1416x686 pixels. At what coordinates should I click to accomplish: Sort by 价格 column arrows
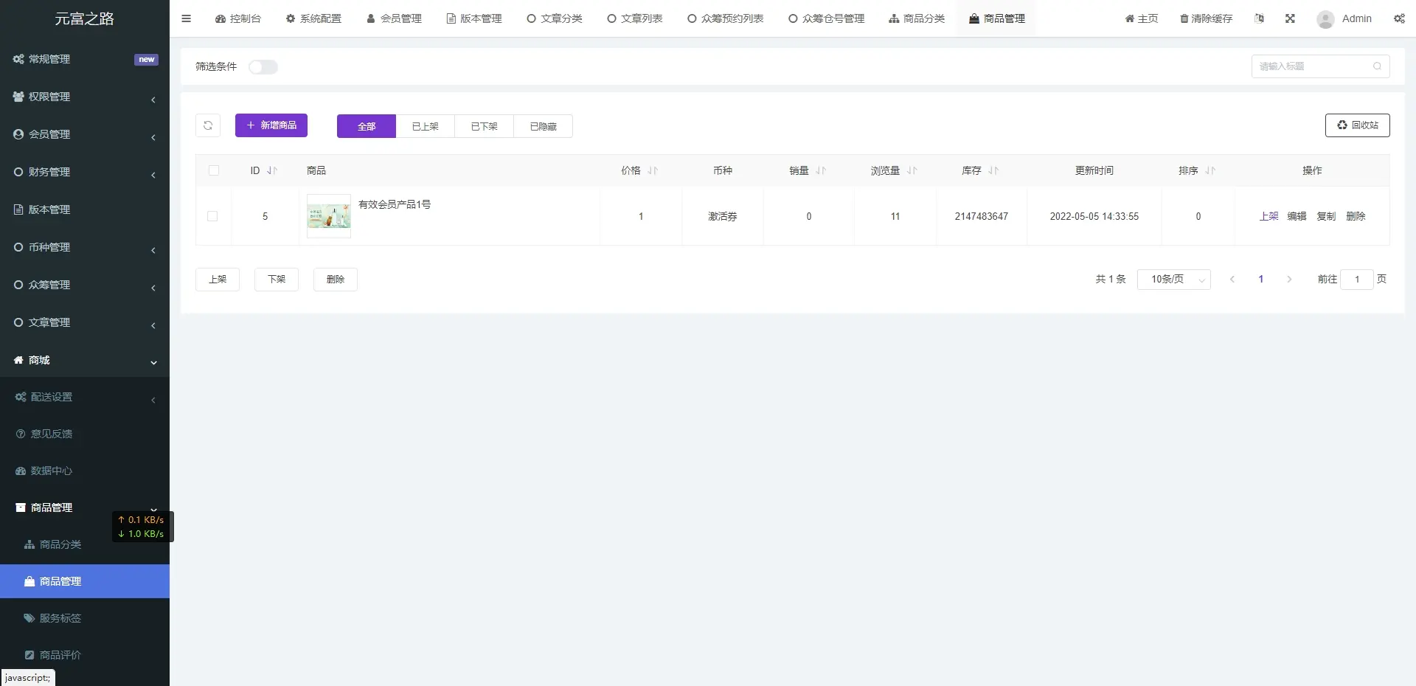[x=653, y=170]
